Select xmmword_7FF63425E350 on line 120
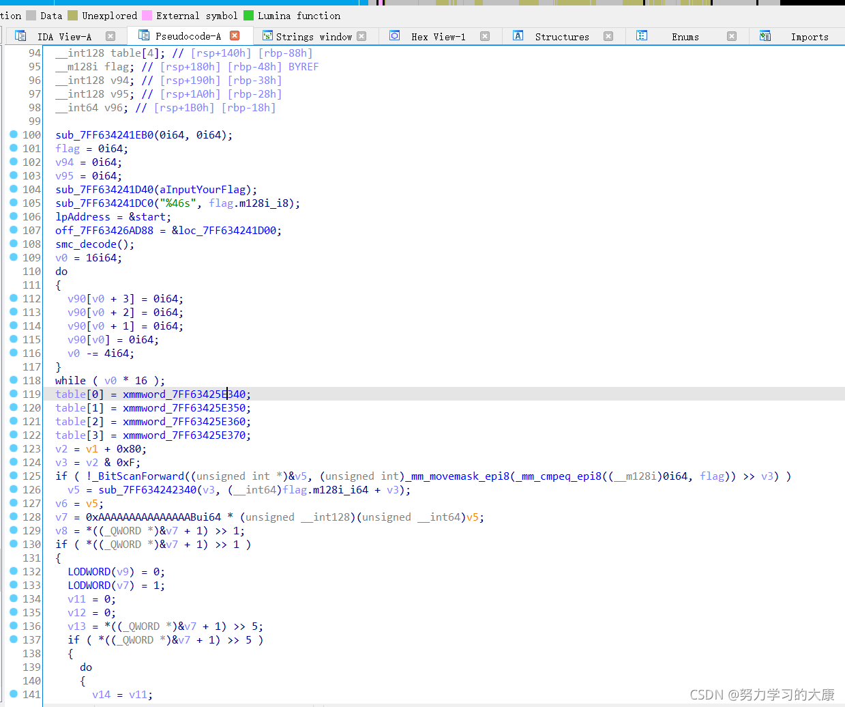The image size is (845, 707). click(x=184, y=408)
